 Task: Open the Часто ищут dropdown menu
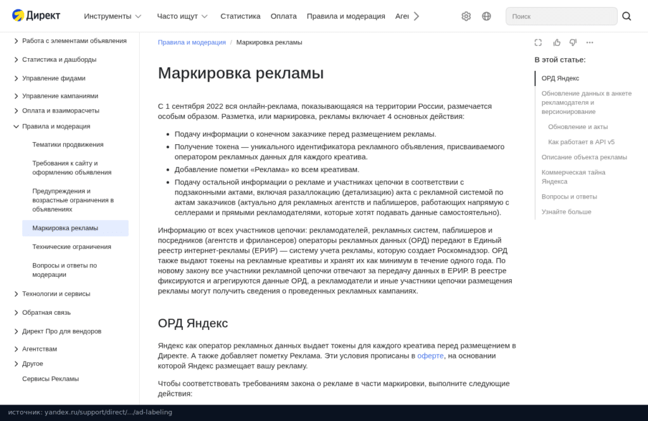[182, 16]
